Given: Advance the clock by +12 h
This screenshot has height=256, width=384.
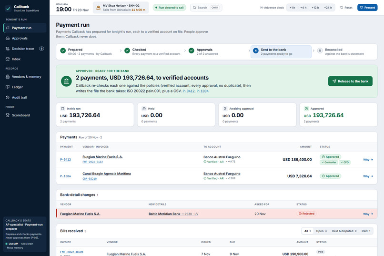Looking at the screenshot, I should coord(315,8).
